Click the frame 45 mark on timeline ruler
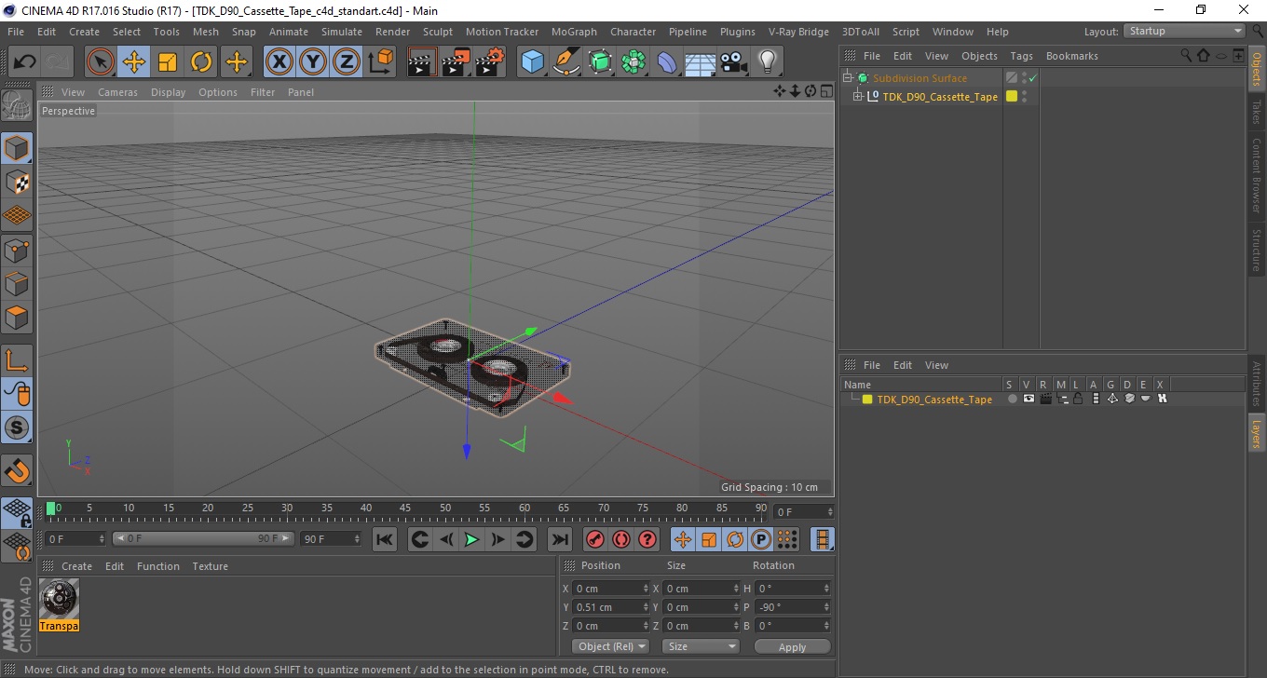The height and width of the screenshot is (678, 1267). pos(405,508)
